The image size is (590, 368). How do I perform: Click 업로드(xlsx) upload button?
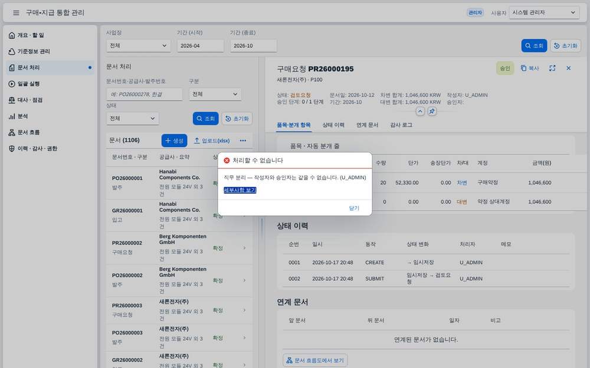tap(211, 141)
